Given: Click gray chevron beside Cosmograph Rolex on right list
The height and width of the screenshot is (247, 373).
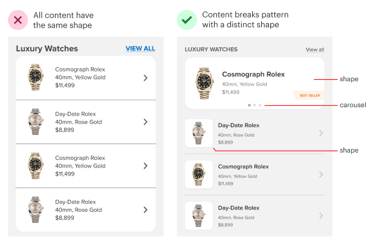Looking at the screenshot, I should pos(321,174).
